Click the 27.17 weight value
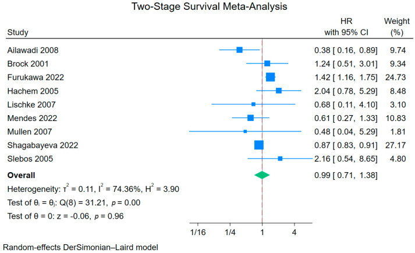Image resolution: width=415 pixels, height=253 pixels. pos(395,145)
